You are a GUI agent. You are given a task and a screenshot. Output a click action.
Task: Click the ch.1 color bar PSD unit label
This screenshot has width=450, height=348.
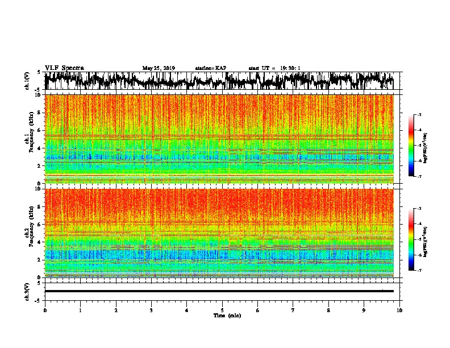(x=426, y=148)
